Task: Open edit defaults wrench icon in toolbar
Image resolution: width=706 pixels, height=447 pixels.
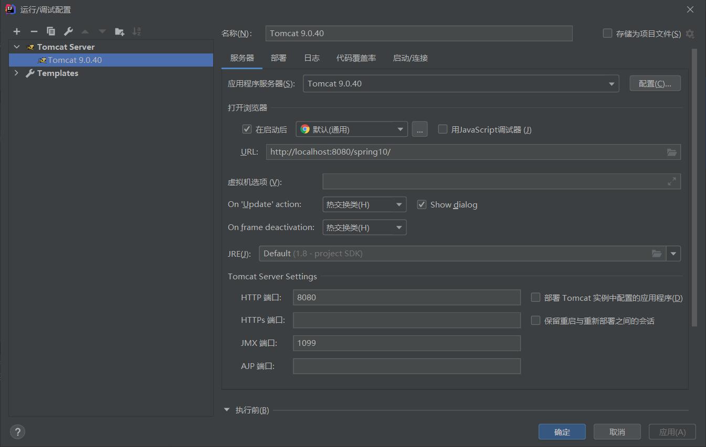Action: [68, 31]
